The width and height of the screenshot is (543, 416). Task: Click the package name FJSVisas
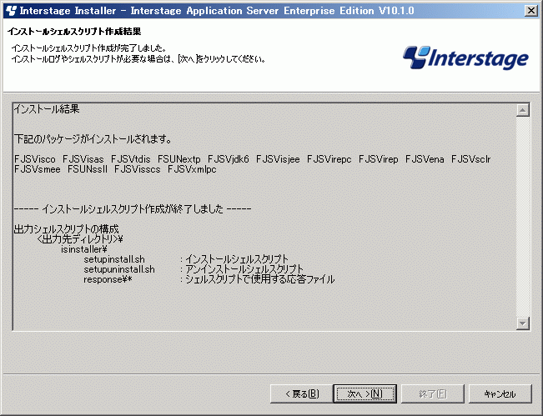[83, 159]
